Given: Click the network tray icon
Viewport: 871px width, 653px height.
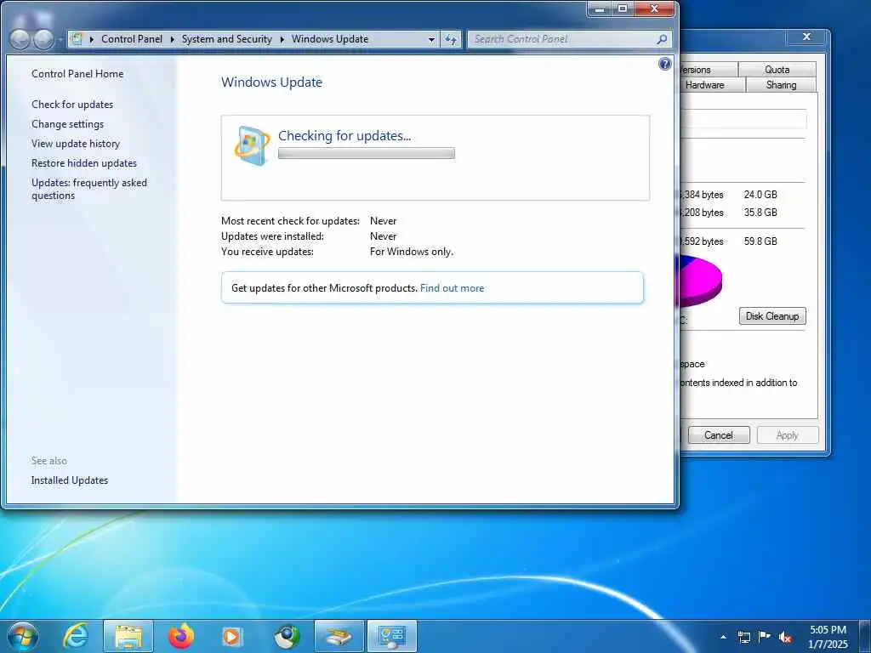Looking at the screenshot, I should point(743,637).
